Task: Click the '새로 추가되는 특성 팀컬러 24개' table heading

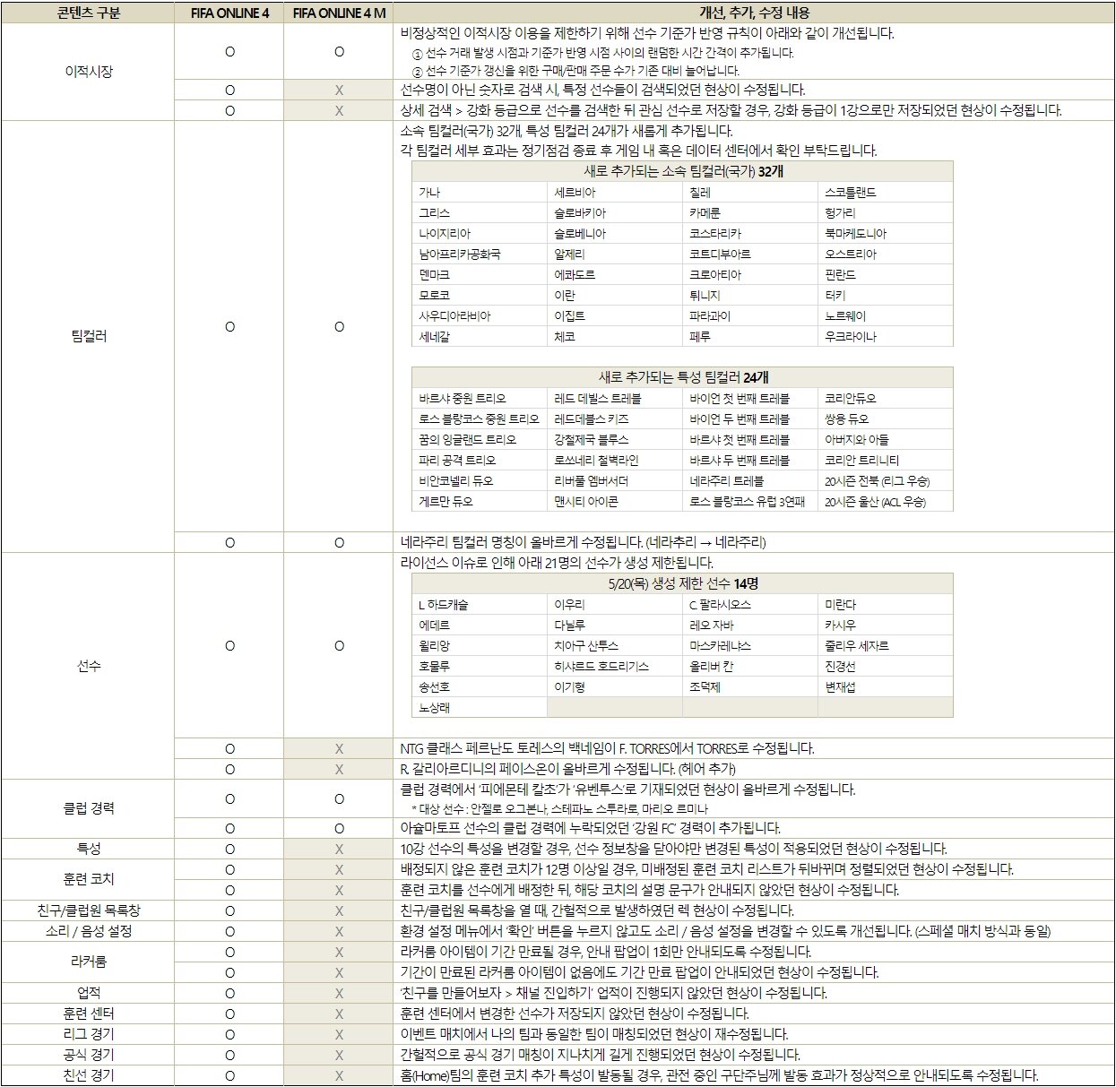Action: pos(683,377)
